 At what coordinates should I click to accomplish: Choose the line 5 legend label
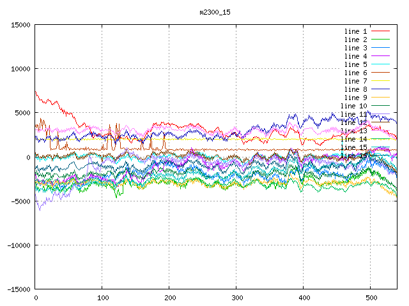[x=355, y=64]
